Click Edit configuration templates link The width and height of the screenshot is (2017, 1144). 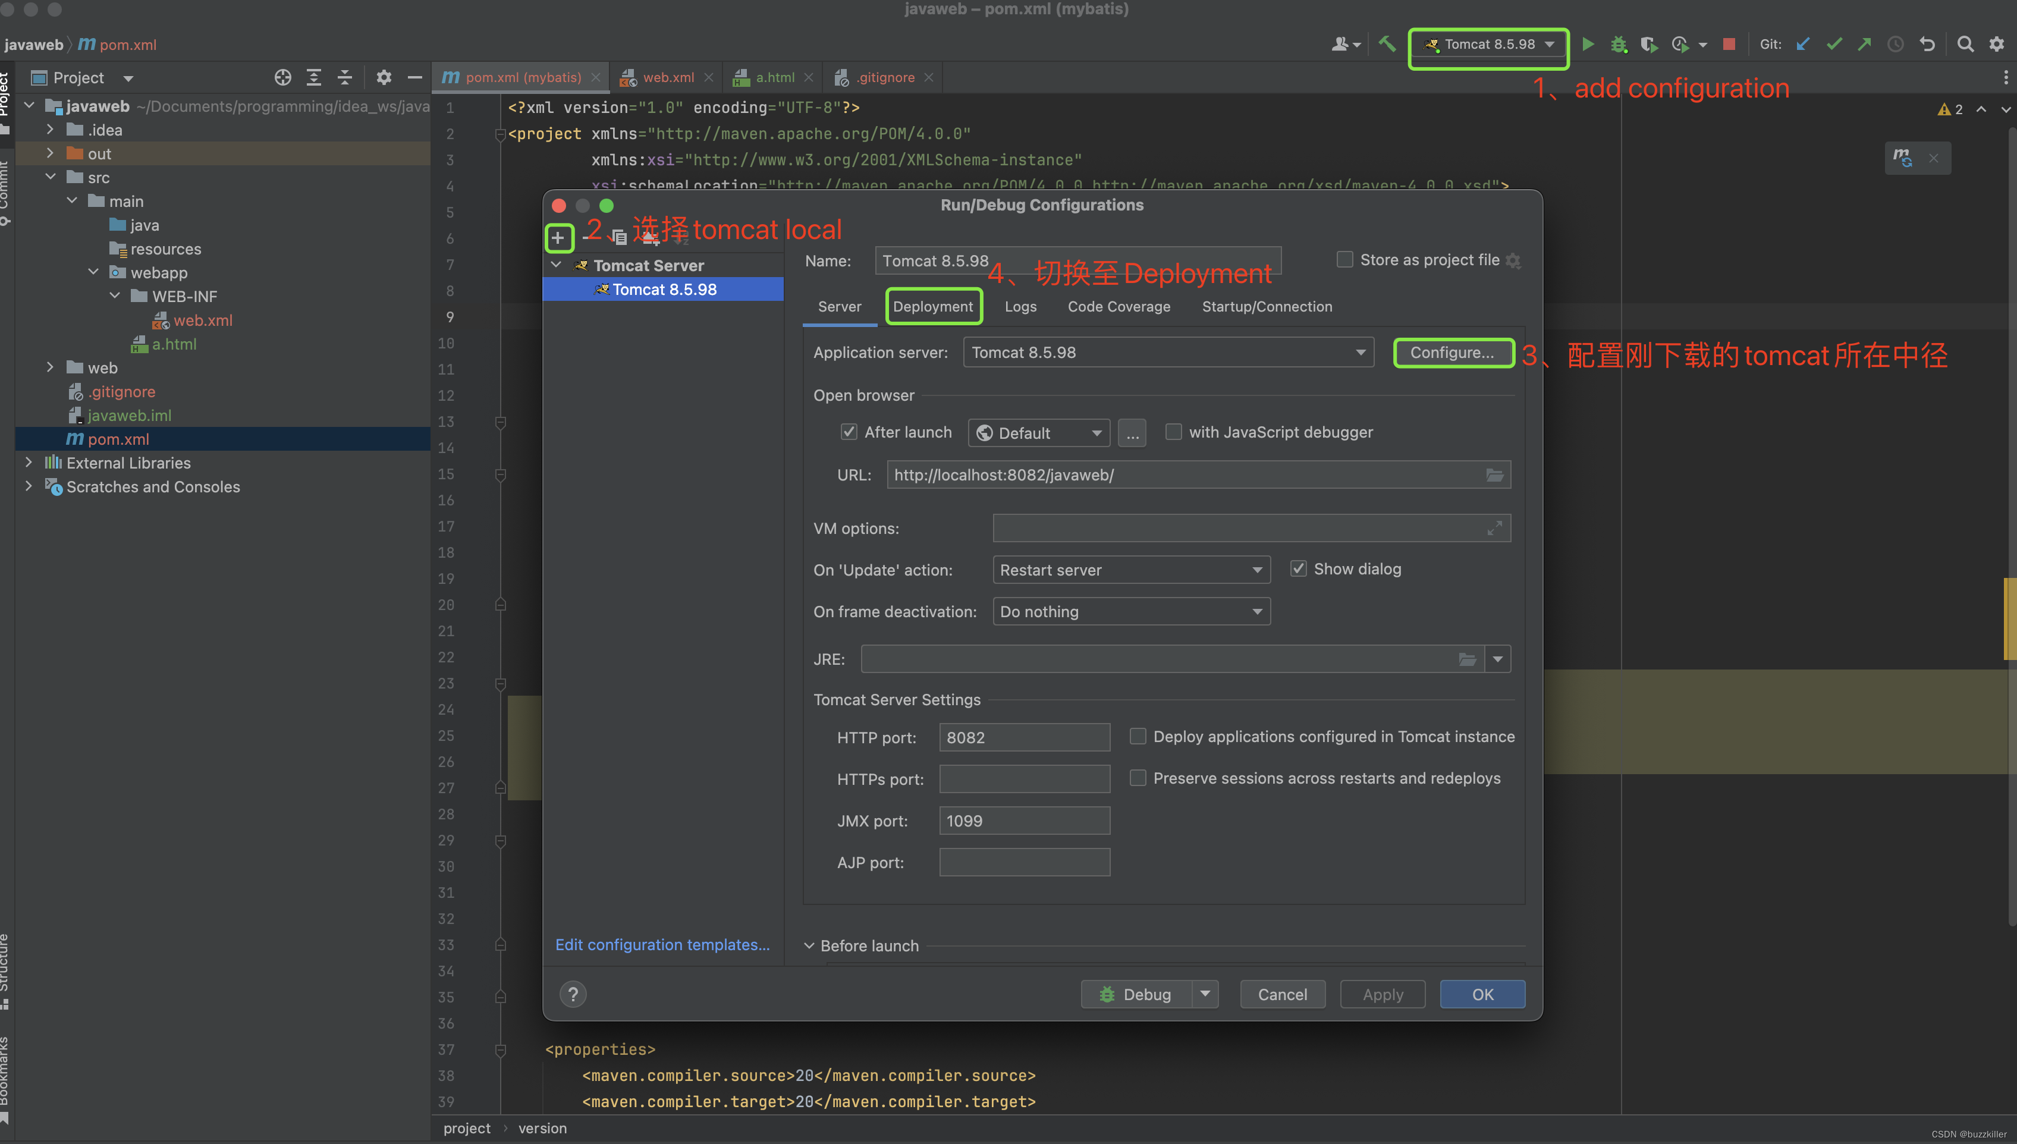coord(662,944)
